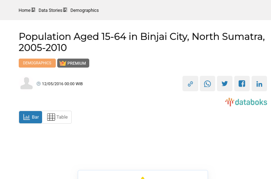Click the breadcrumb separator after Data Stories
This screenshot has height=179, width=271.
[65, 10]
